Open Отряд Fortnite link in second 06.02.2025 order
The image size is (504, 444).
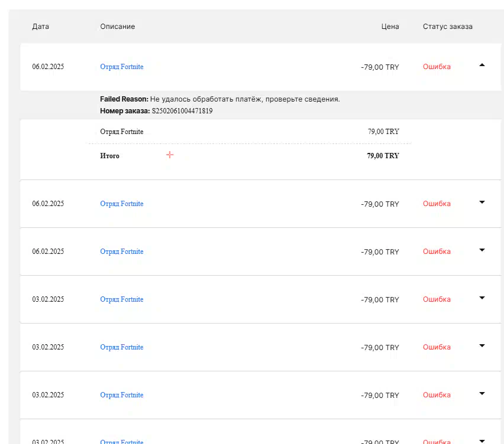(x=121, y=204)
